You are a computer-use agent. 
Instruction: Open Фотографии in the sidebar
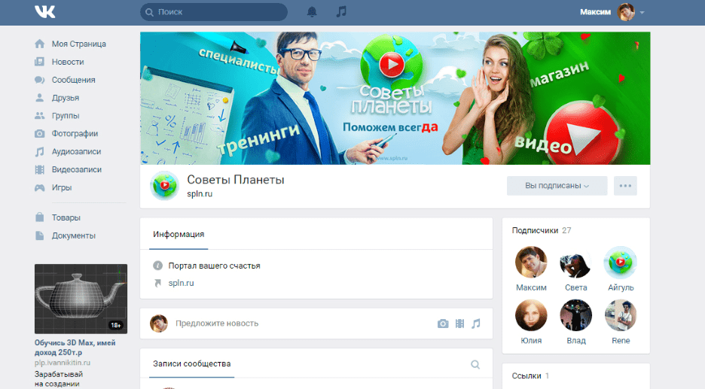click(x=75, y=133)
